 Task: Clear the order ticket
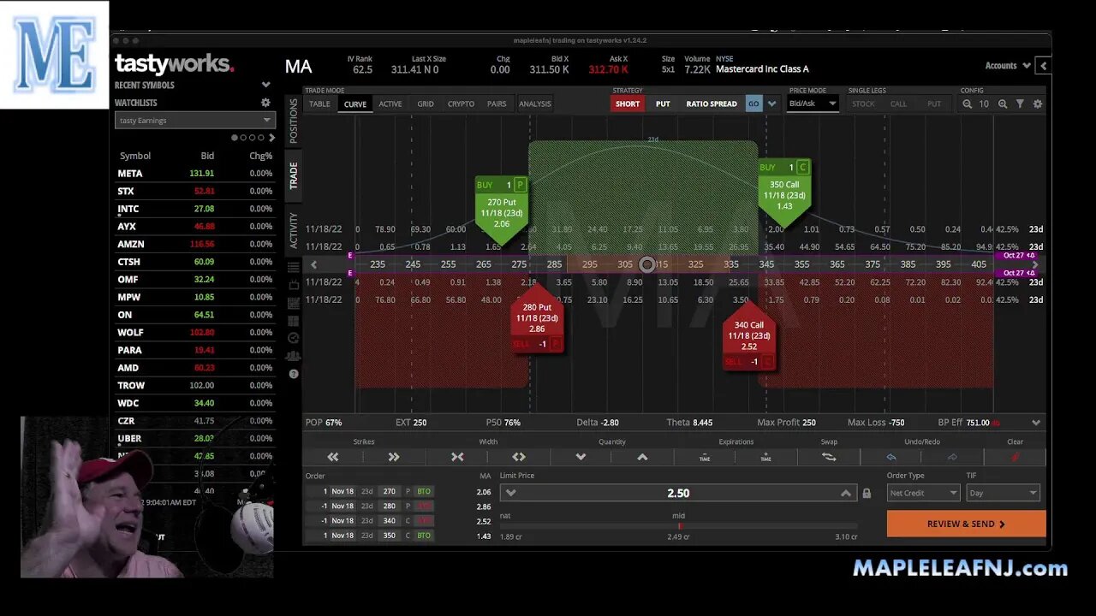(x=1015, y=457)
